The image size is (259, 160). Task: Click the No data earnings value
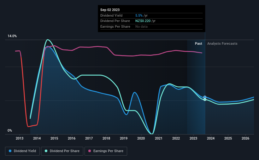click(141, 26)
